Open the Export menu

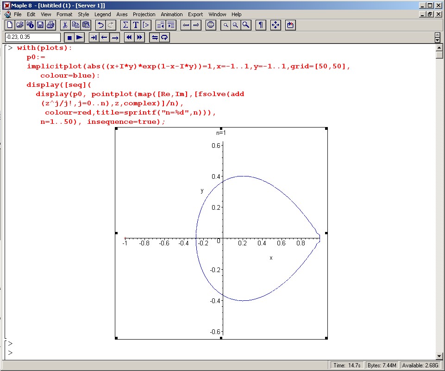[195, 14]
